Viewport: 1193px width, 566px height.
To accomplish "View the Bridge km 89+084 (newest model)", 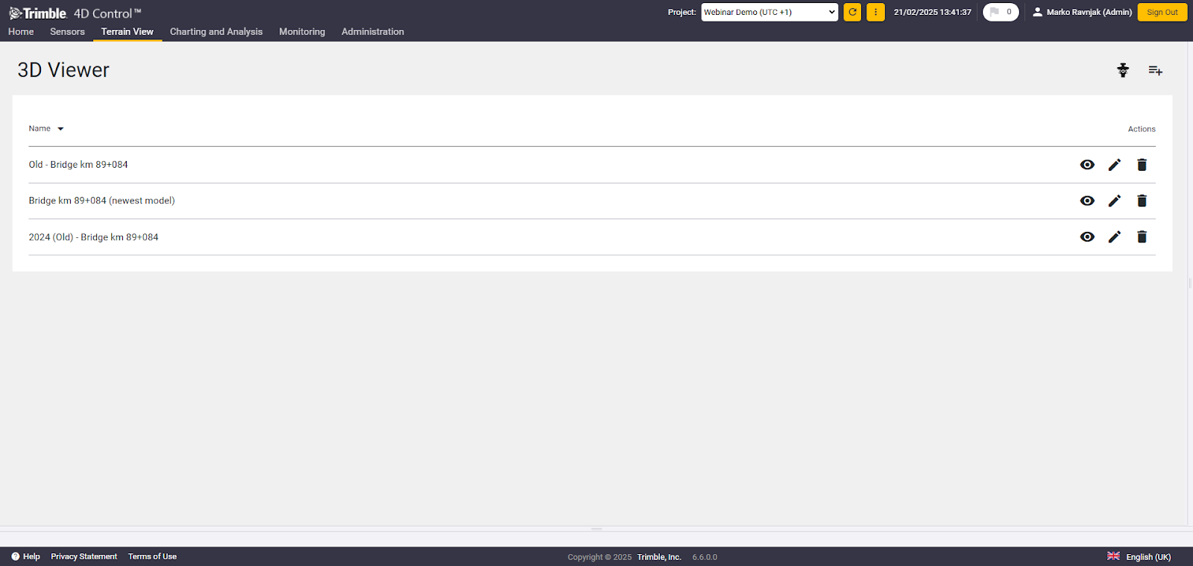I will pyautogui.click(x=1087, y=201).
